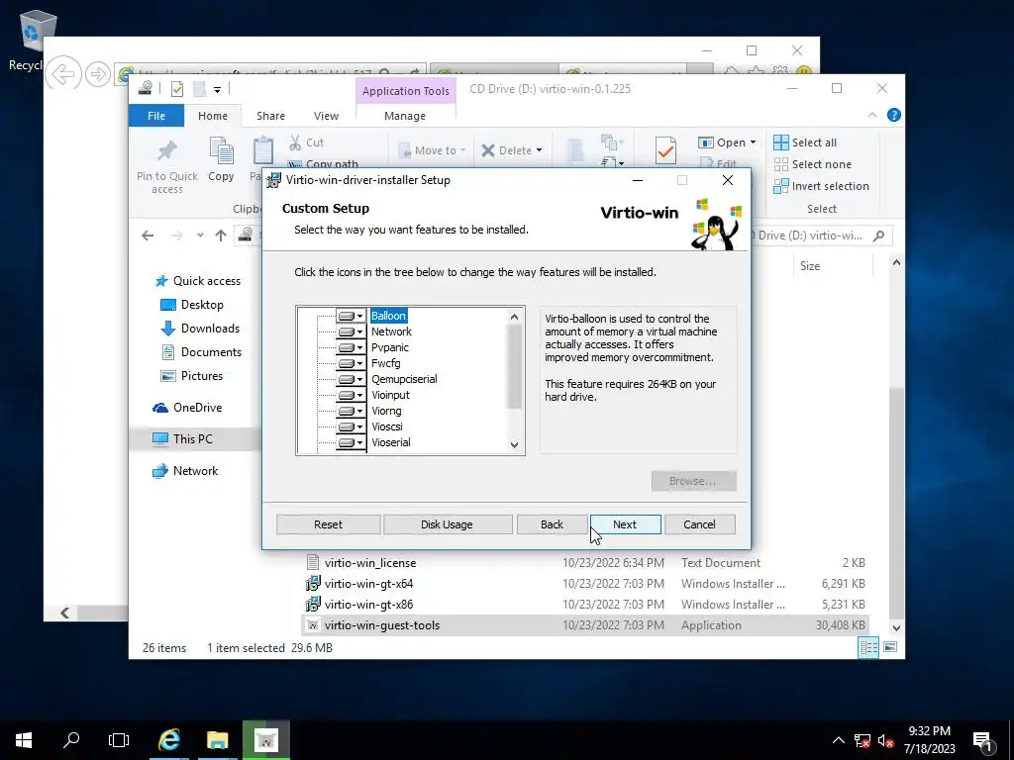Click the Application Tools contextual tab

(x=405, y=91)
